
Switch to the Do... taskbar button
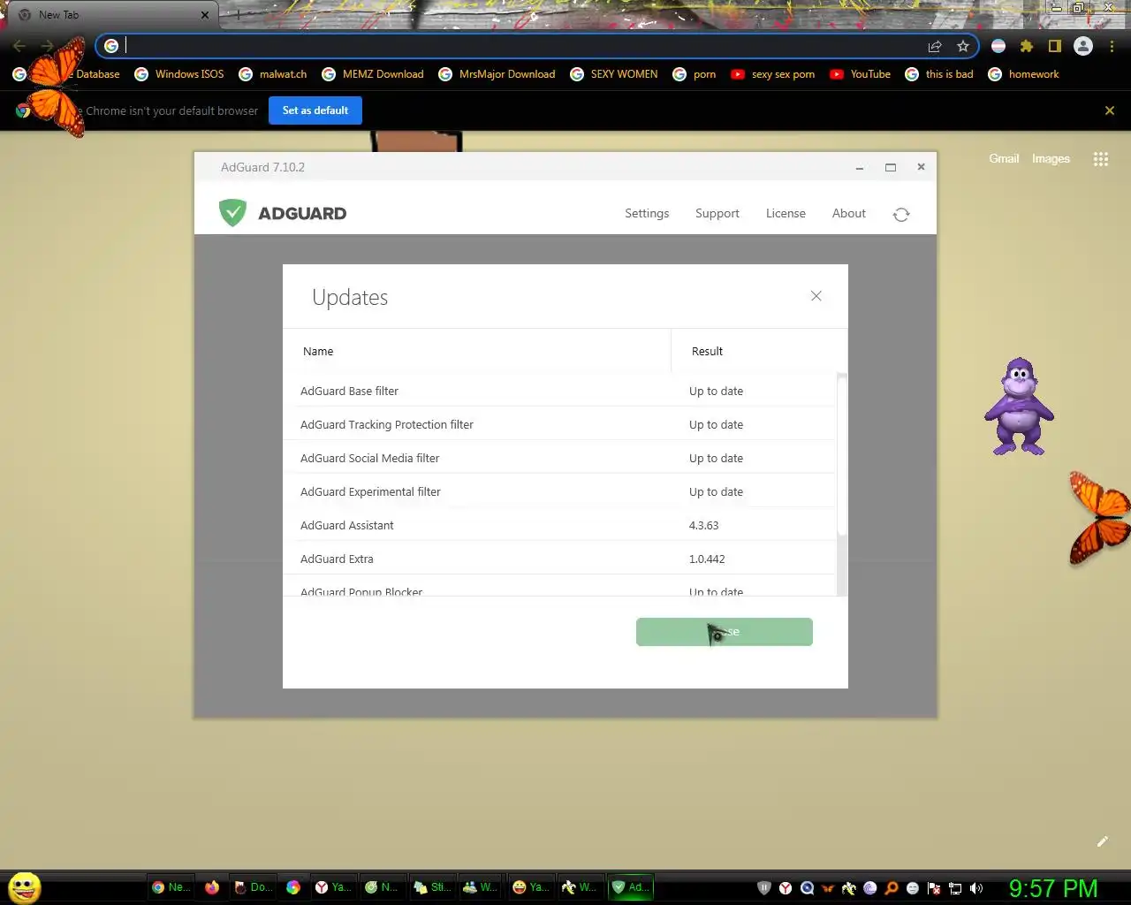point(253,887)
